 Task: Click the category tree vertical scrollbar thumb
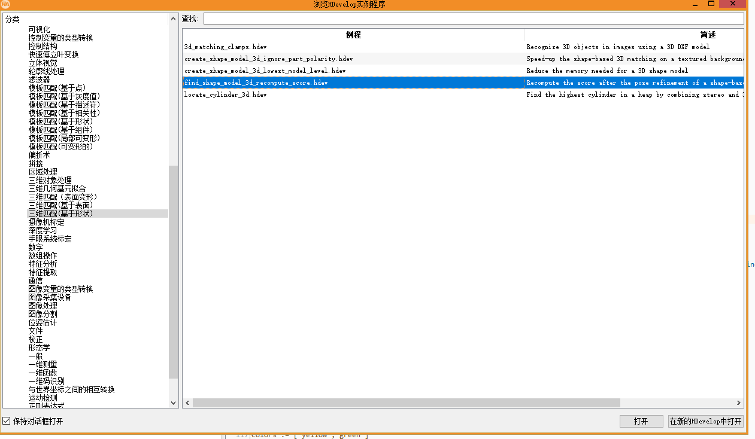[174, 272]
